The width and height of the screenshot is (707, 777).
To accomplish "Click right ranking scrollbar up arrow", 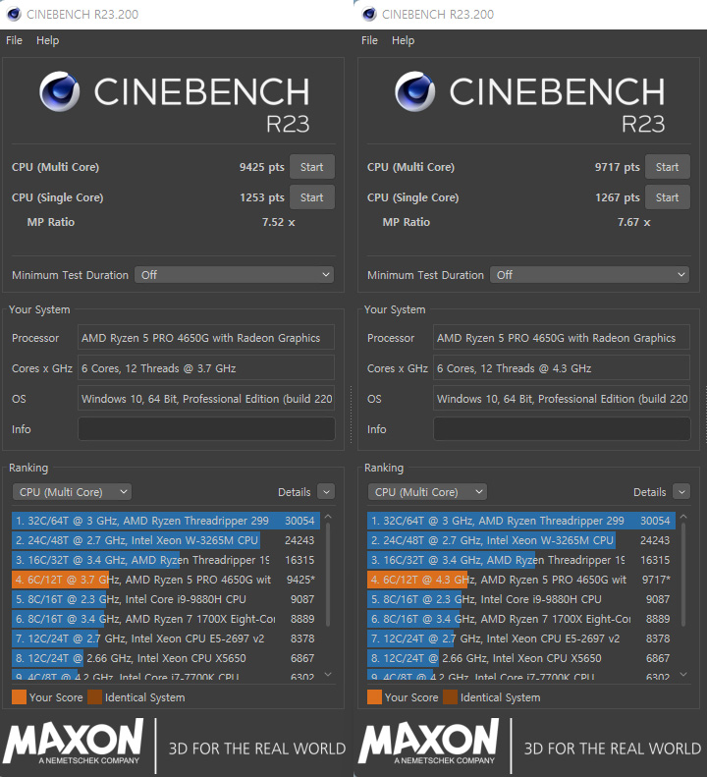I will (x=683, y=517).
